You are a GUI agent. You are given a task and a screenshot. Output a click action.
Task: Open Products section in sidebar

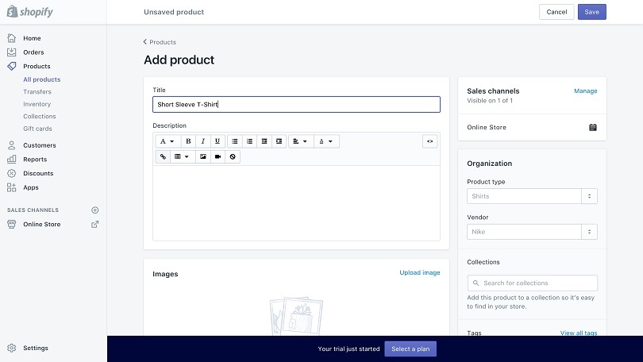point(37,66)
